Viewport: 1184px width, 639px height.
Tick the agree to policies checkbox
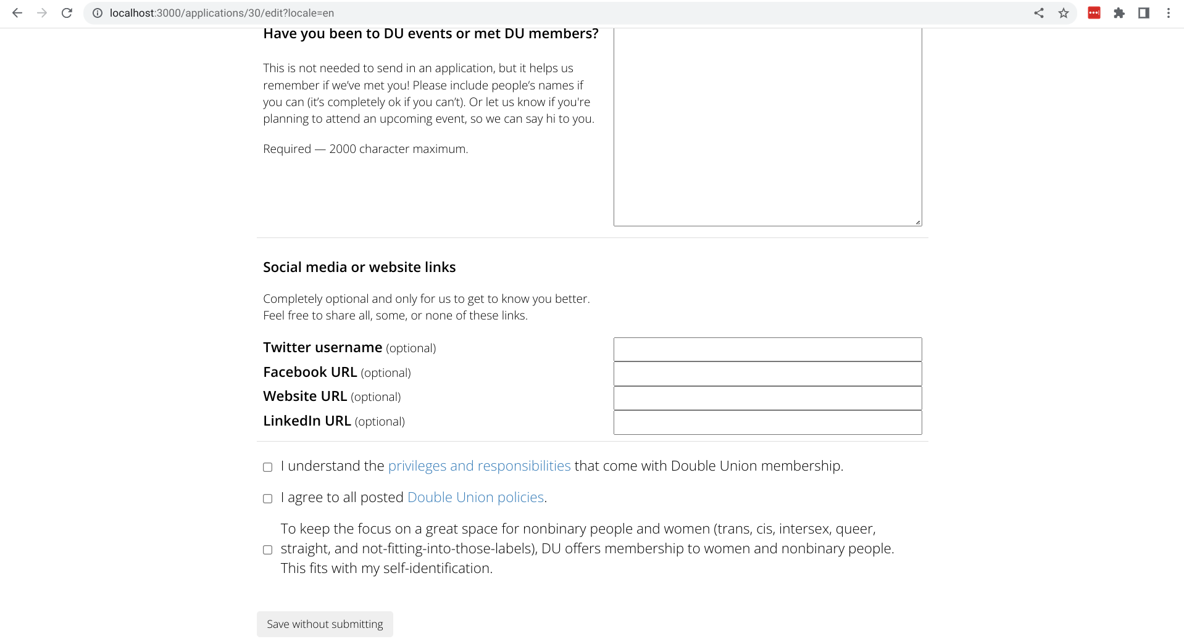pyautogui.click(x=268, y=498)
